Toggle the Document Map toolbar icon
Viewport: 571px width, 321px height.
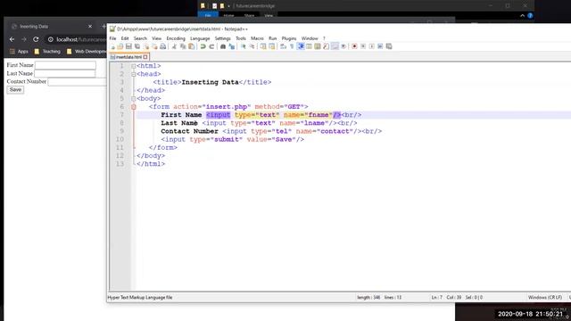(318, 46)
